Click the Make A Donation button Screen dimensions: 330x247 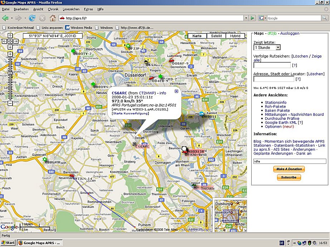pos(289,169)
